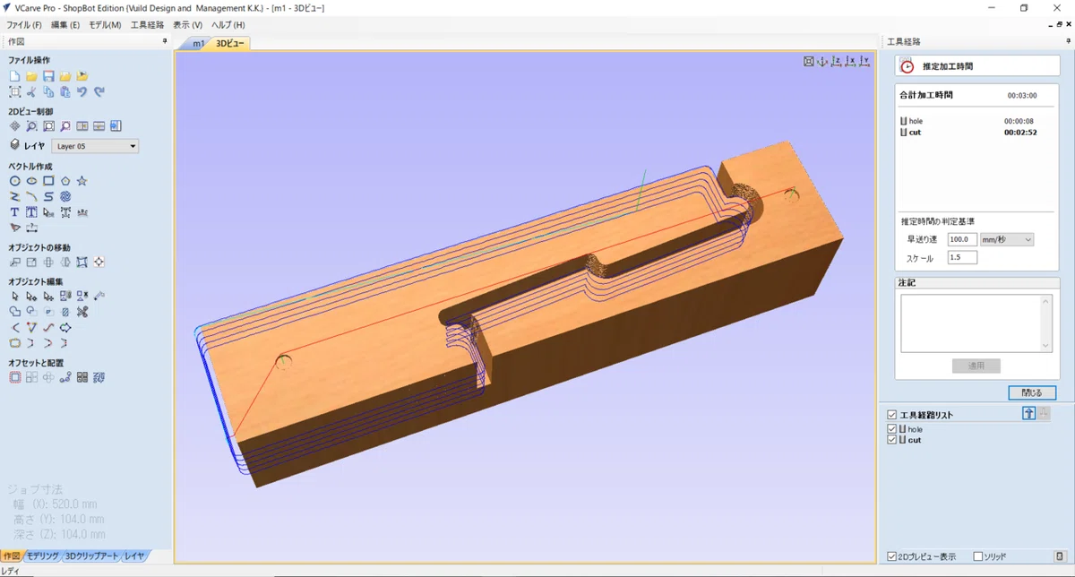Open the 表示 (V) menu
Viewport: 1075px width, 577px height.
click(x=187, y=25)
